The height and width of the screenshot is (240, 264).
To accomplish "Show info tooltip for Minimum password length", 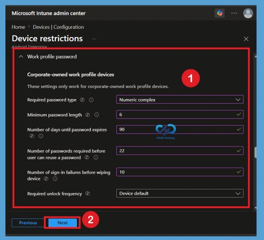I will (x=96, y=115).
